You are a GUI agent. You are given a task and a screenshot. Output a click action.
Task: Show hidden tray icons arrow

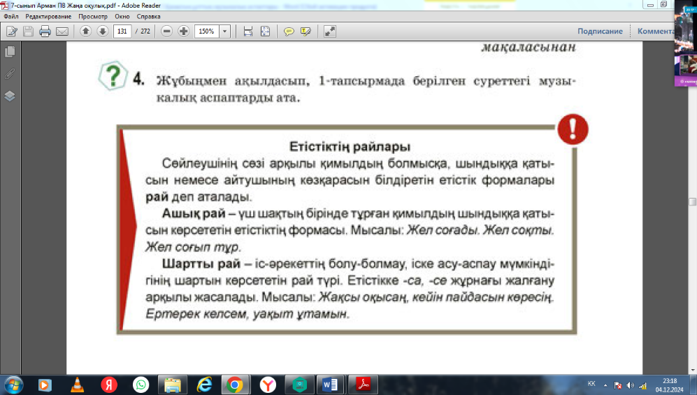click(605, 385)
